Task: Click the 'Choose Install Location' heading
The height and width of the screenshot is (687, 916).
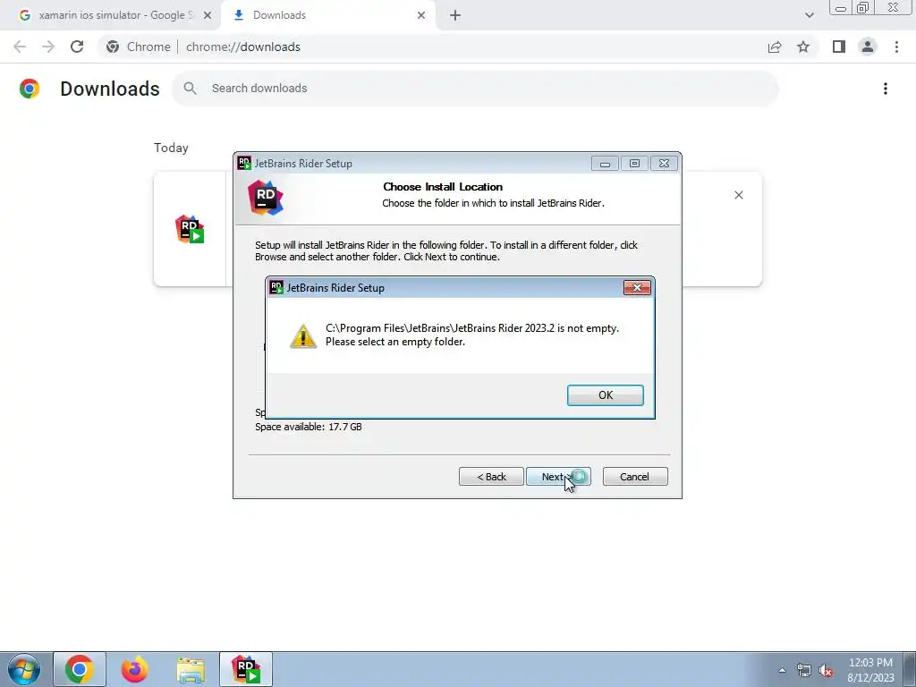Action: pos(443,187)
